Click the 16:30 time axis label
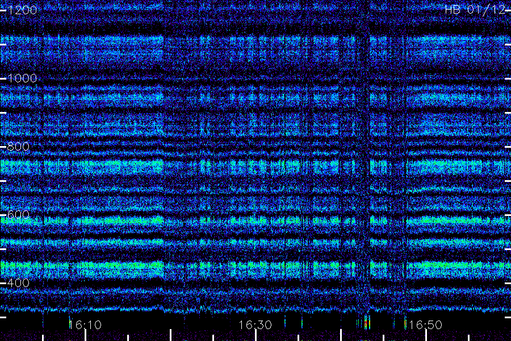 tap(255, 325)
